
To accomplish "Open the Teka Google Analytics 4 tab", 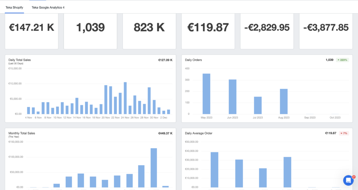I will [x=48, y=7].
